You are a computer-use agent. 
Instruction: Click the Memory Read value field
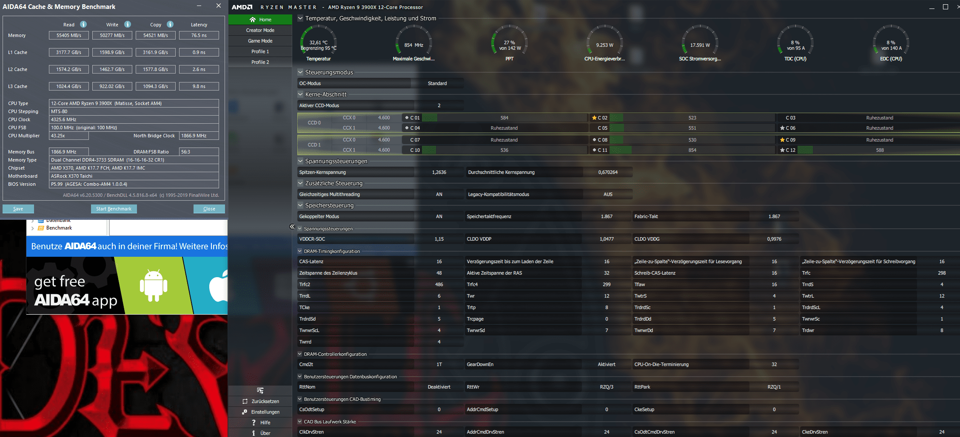(x=69, y=35)
